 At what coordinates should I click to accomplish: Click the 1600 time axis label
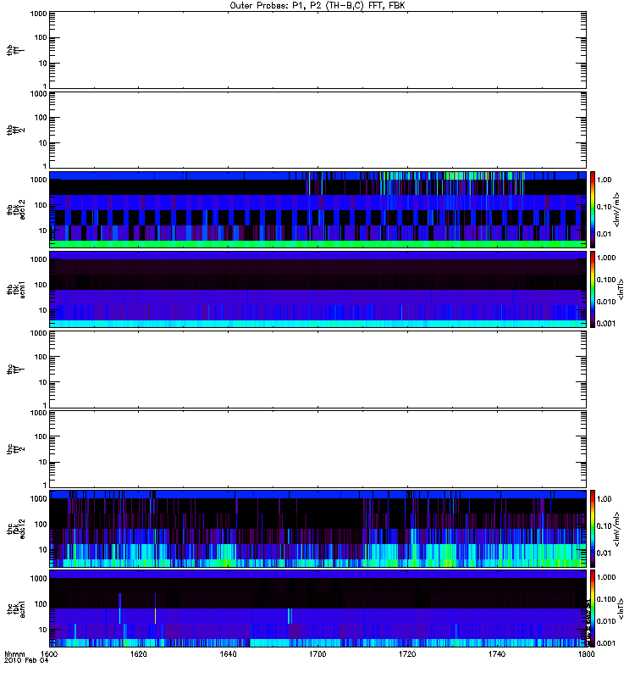pyautogui.click(x=49, y=653)
